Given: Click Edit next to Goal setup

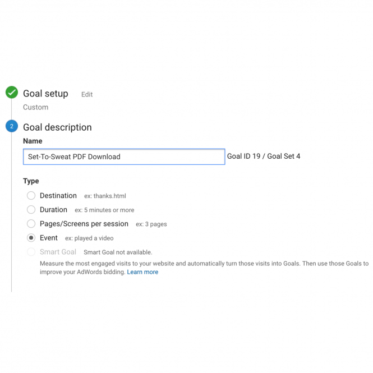Looking at the screenshot, I should tap(87, 94).
